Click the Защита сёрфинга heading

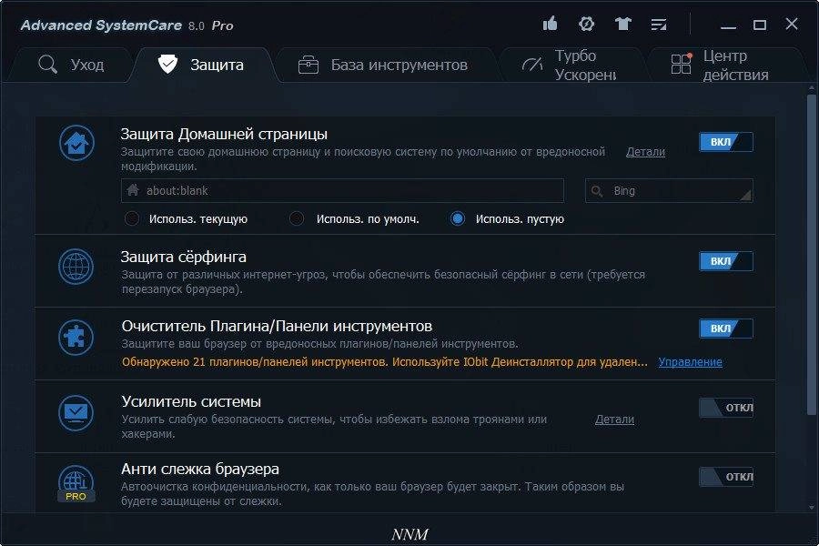click(183, 257)
